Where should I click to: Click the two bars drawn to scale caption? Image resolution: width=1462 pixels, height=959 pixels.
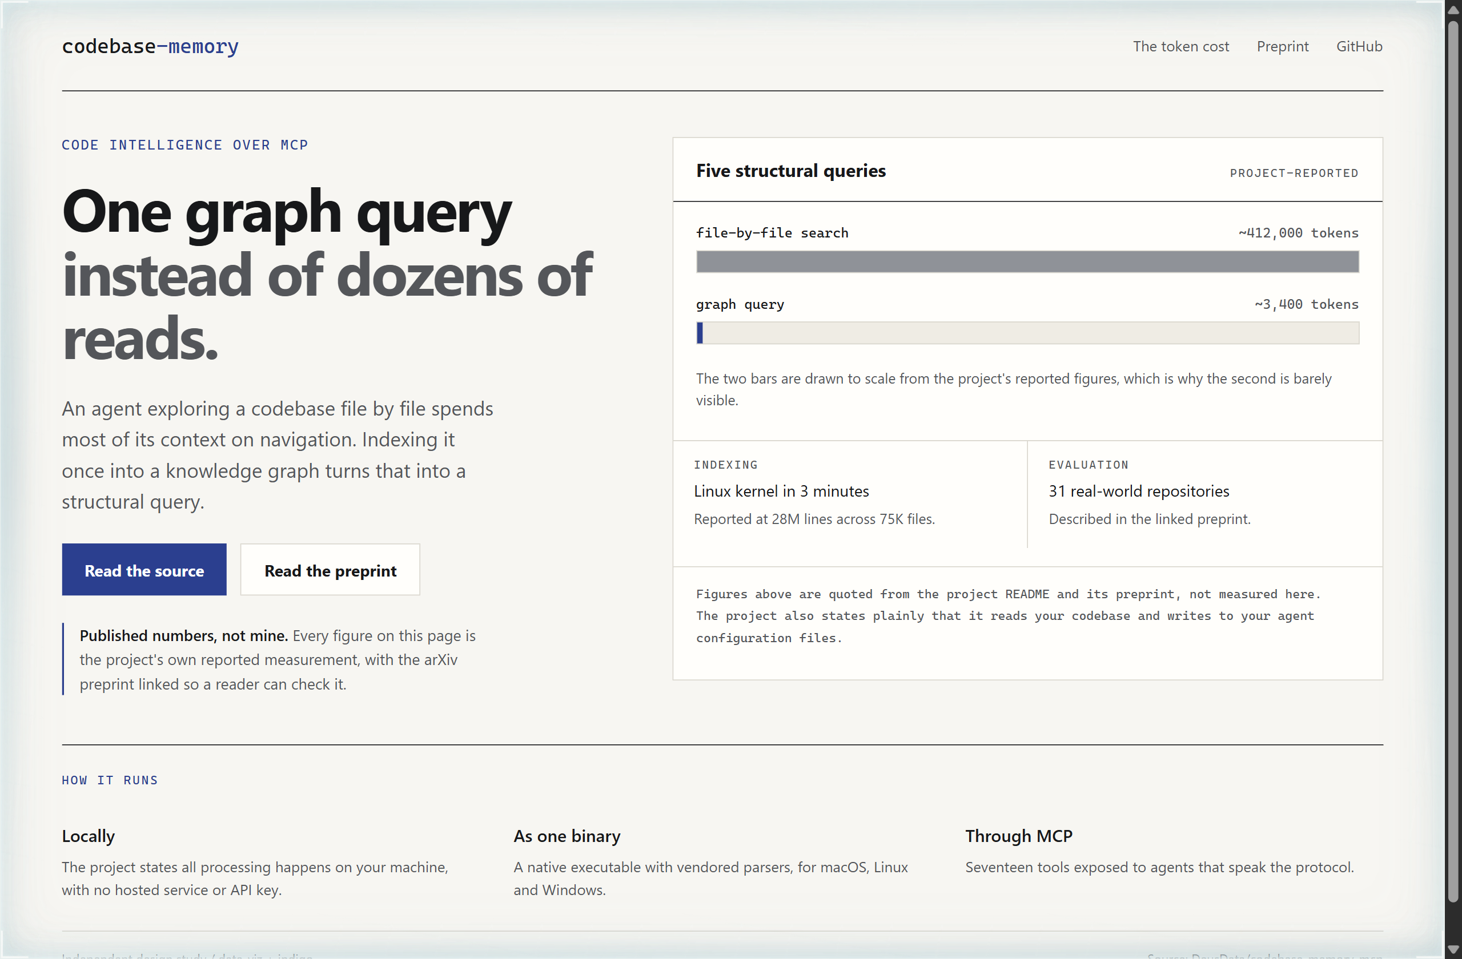1013,389
